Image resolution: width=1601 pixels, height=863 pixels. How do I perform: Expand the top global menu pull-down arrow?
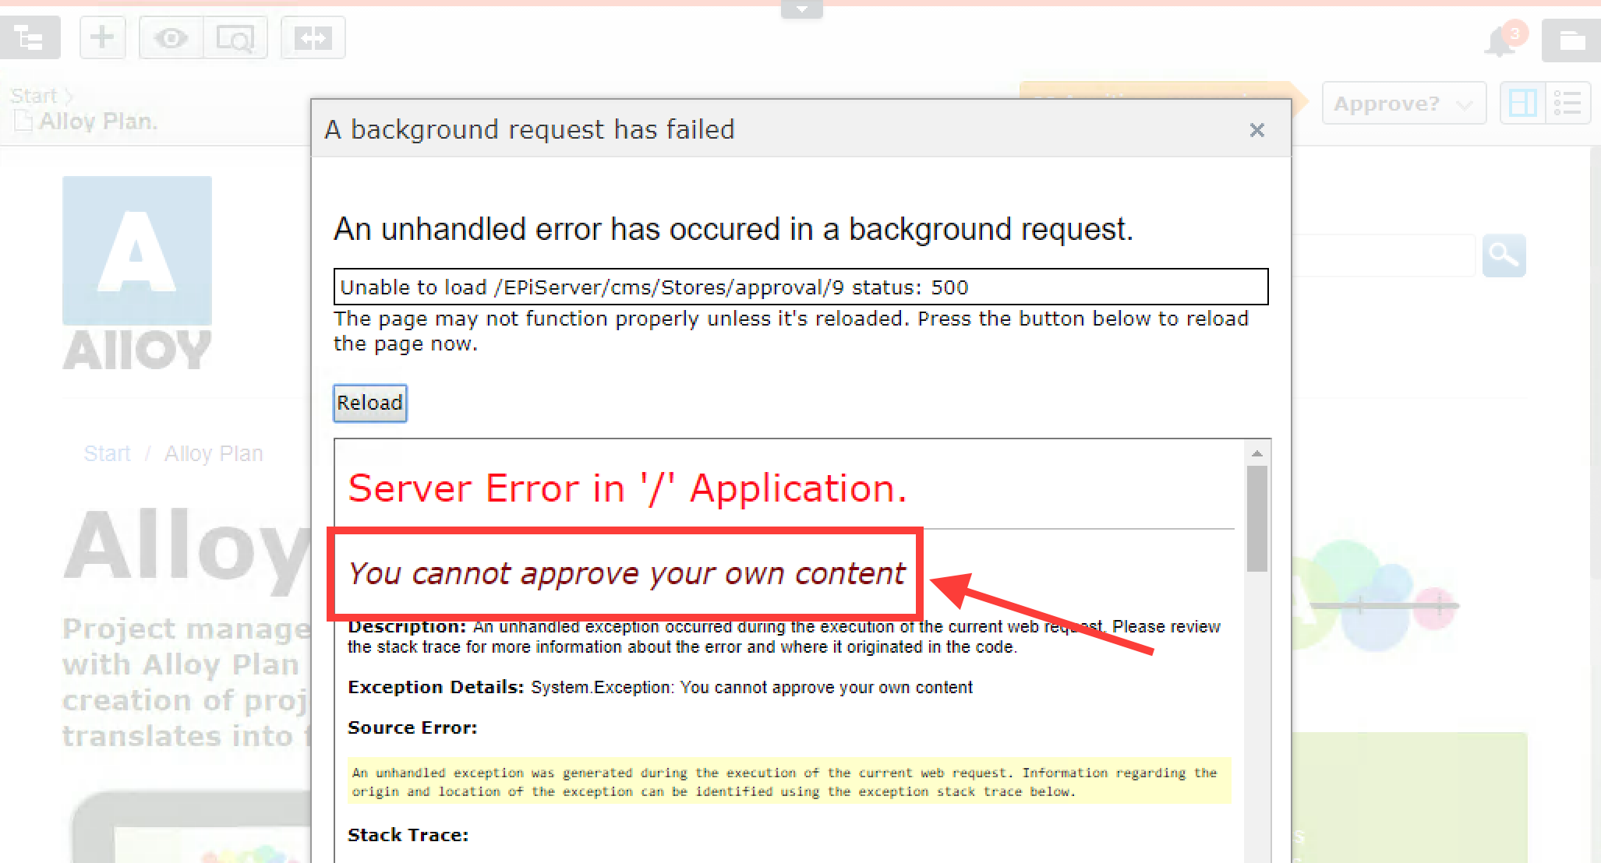801,9
